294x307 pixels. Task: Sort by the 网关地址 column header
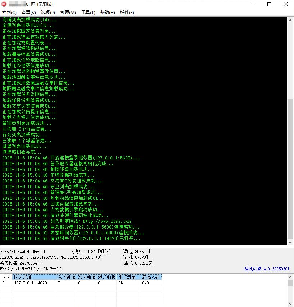pyautogui.click(x=34, y=277)
